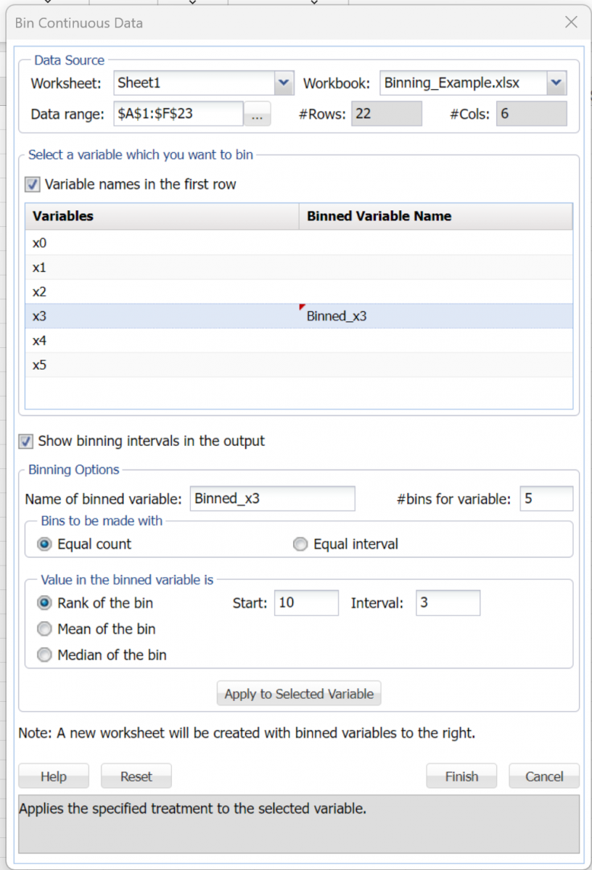
Task: Disable Show binning intervals in the output
Action: [x=28, y=441]
